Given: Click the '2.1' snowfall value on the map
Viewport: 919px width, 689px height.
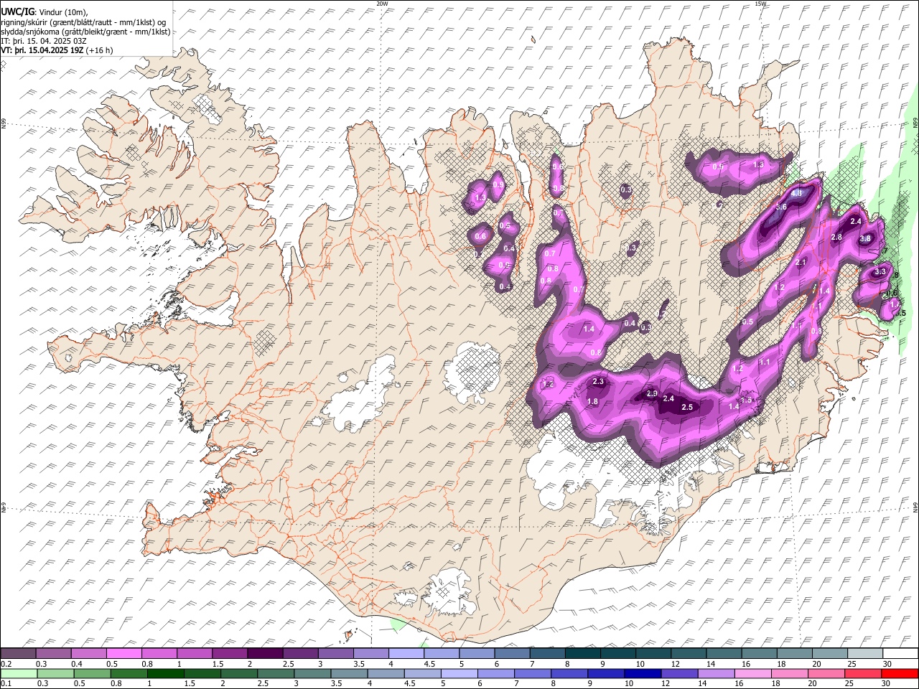Looking at the screenshot, I should coord(801,262).
